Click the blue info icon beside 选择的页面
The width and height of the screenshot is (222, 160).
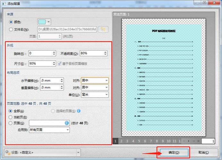79,111
